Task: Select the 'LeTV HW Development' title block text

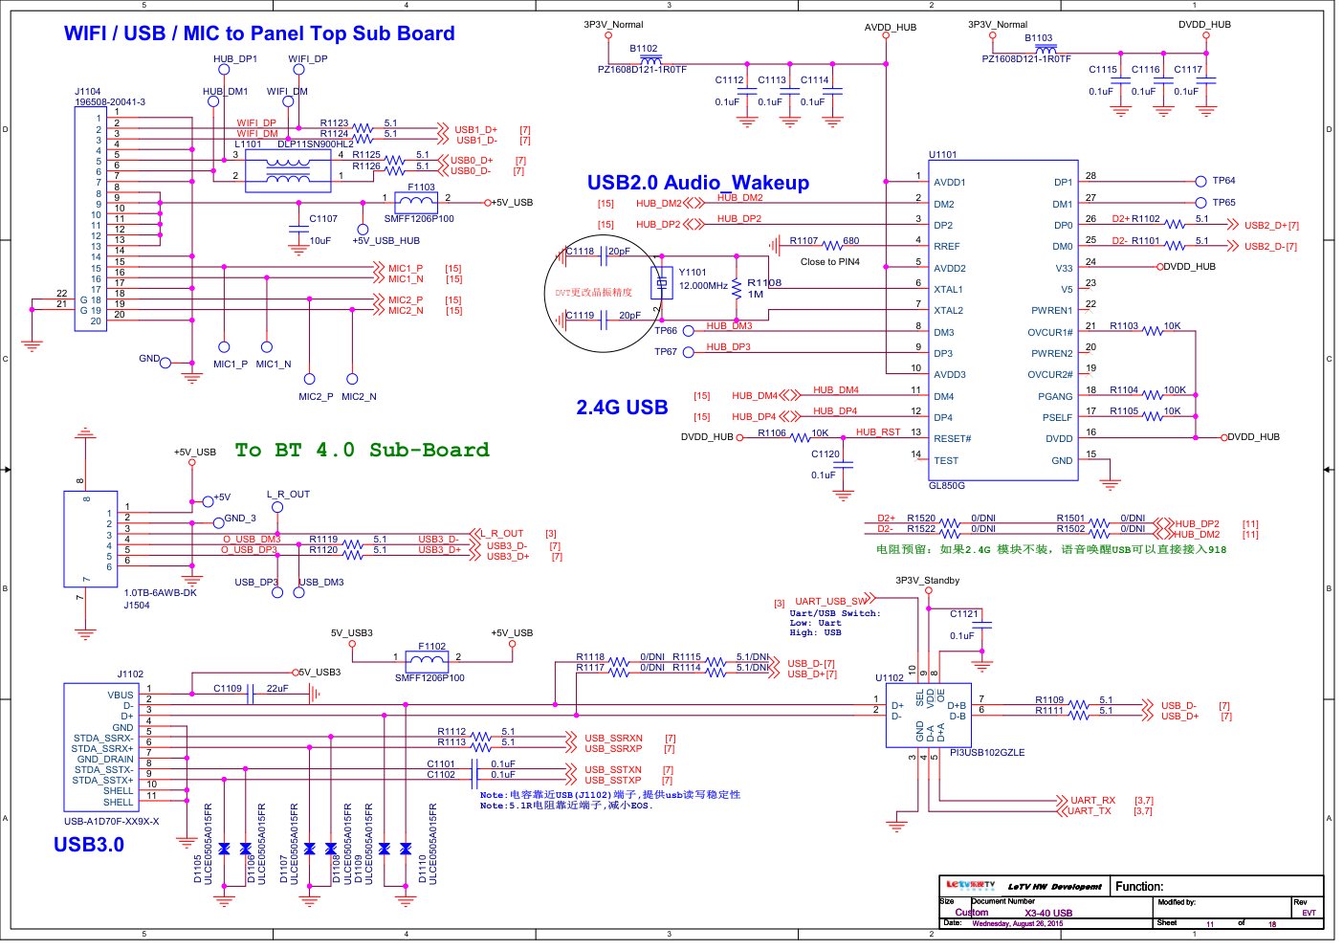Action: point(1055,887)
